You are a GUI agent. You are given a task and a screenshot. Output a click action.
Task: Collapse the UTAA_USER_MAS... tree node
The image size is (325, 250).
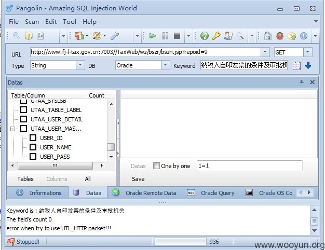13,129
